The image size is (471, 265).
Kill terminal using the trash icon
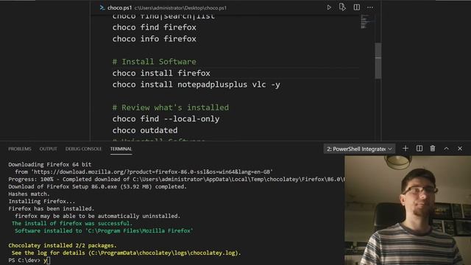click(x=433, y=149)
